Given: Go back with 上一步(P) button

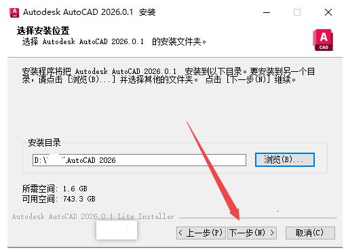Looking at the screenshot, I should [201, 233].
